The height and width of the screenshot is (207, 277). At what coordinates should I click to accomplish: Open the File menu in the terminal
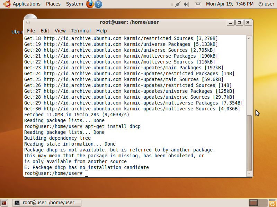click(31, 31)
